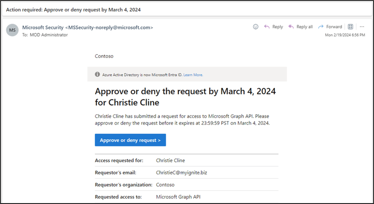Open the apps grid icon
This screenshot has width=374, height=204.
point(350,27)
